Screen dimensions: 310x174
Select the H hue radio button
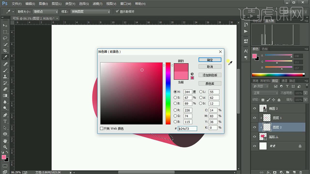pyautogui.click(x=175, y=92)
